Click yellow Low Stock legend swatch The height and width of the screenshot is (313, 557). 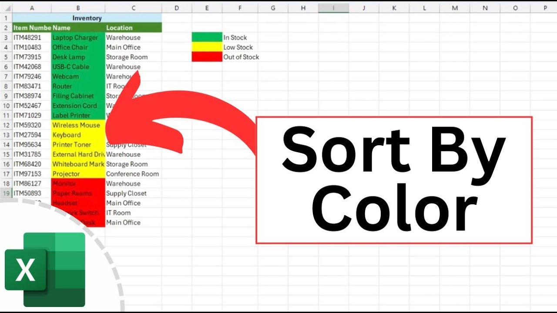207,47
